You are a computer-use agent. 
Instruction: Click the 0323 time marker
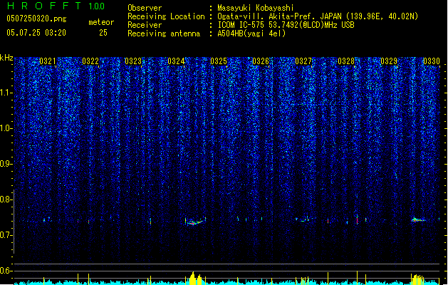[x=133, y=61]
